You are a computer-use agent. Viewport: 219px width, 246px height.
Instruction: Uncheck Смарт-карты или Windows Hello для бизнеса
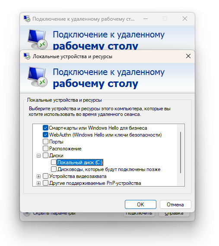[45, 128]
